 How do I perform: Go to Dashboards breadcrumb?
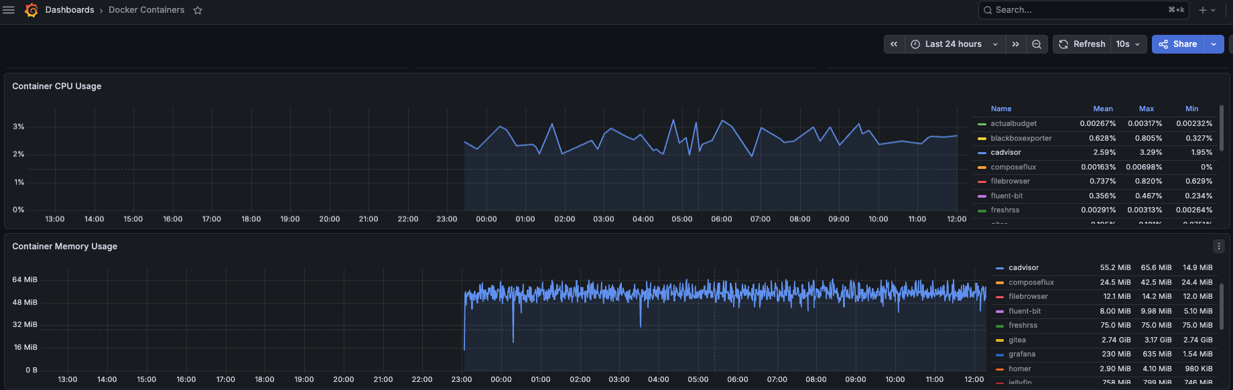pos(70,10)
